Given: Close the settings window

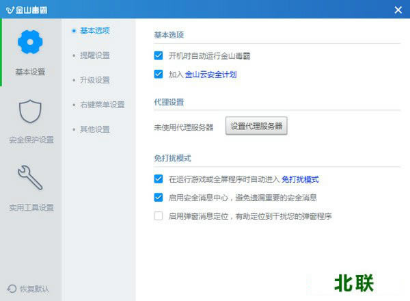Looking at the screenshot, I should (398, 10).
